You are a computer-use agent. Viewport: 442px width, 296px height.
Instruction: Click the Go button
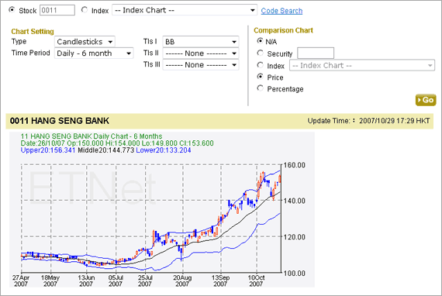[426, 100]
